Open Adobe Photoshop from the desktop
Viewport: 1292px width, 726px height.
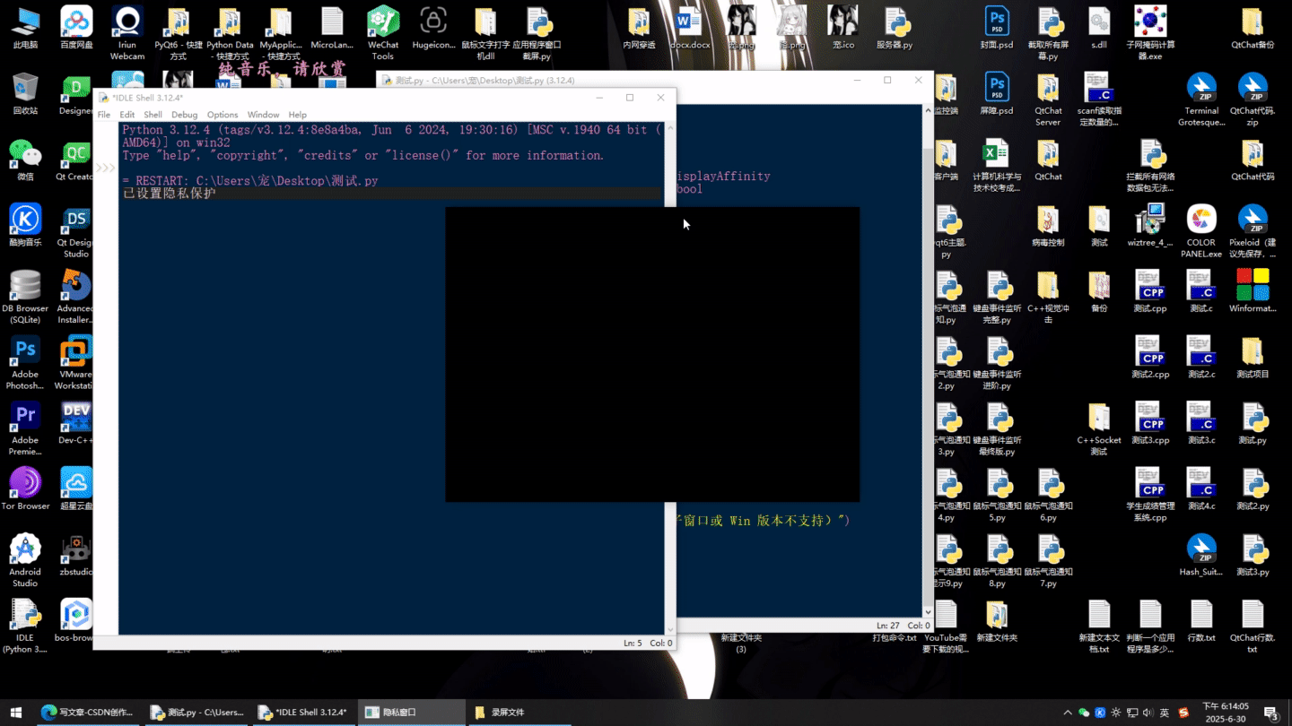(x=24, y=350)
